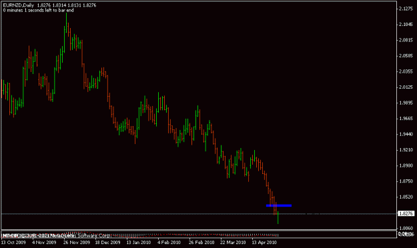Viewport: 417px width, 248px height.
Task: Click the blue horizontal level line
Action: click(279, 205)
